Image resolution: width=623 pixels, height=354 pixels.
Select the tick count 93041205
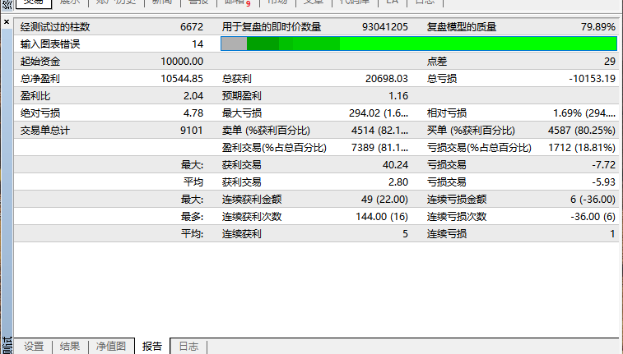[385, 27]
